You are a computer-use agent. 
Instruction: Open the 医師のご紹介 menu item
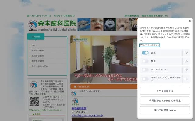pyautogui.click(x=37, y=51)
